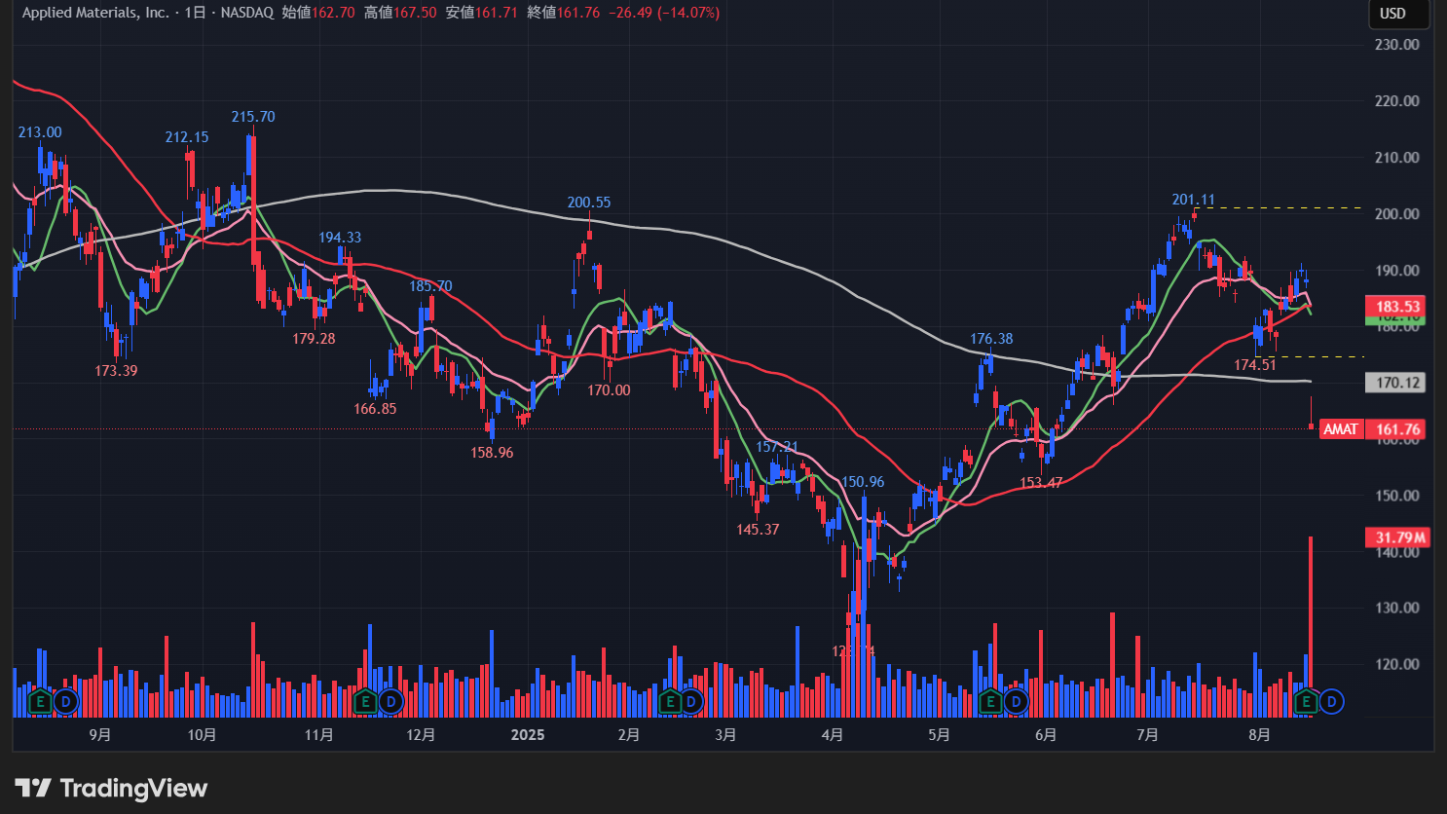Click the 210.00 price axis label

(x=1396, y=158)
